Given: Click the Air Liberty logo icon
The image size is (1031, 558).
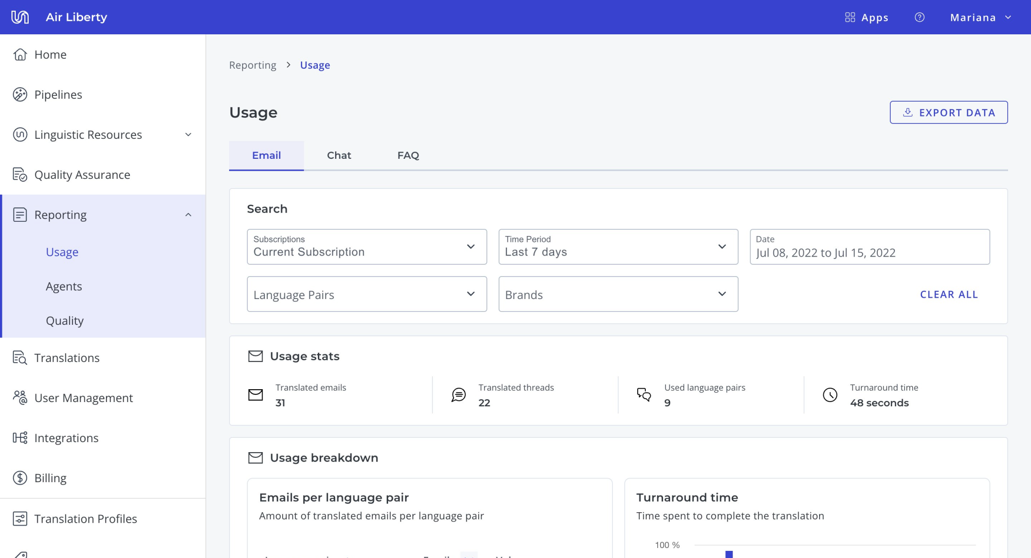Looking at the screenshot, I should [x=20, y=17].
